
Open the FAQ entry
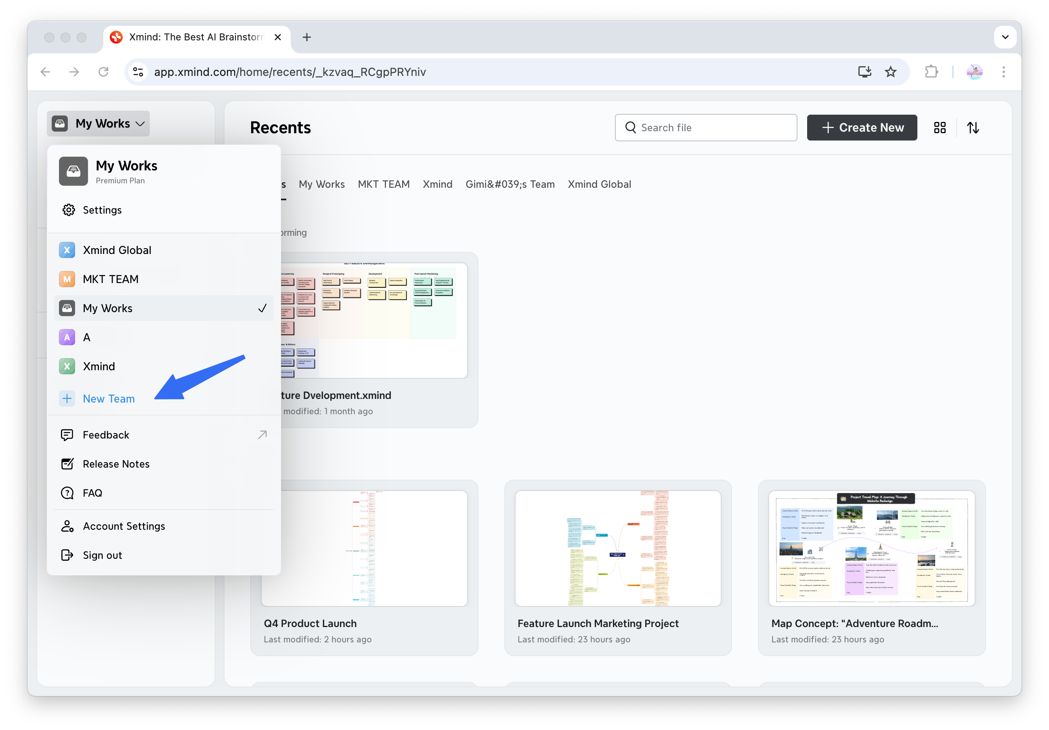(164, 493)
